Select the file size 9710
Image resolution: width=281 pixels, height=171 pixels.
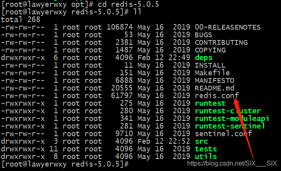coord(124,134)
